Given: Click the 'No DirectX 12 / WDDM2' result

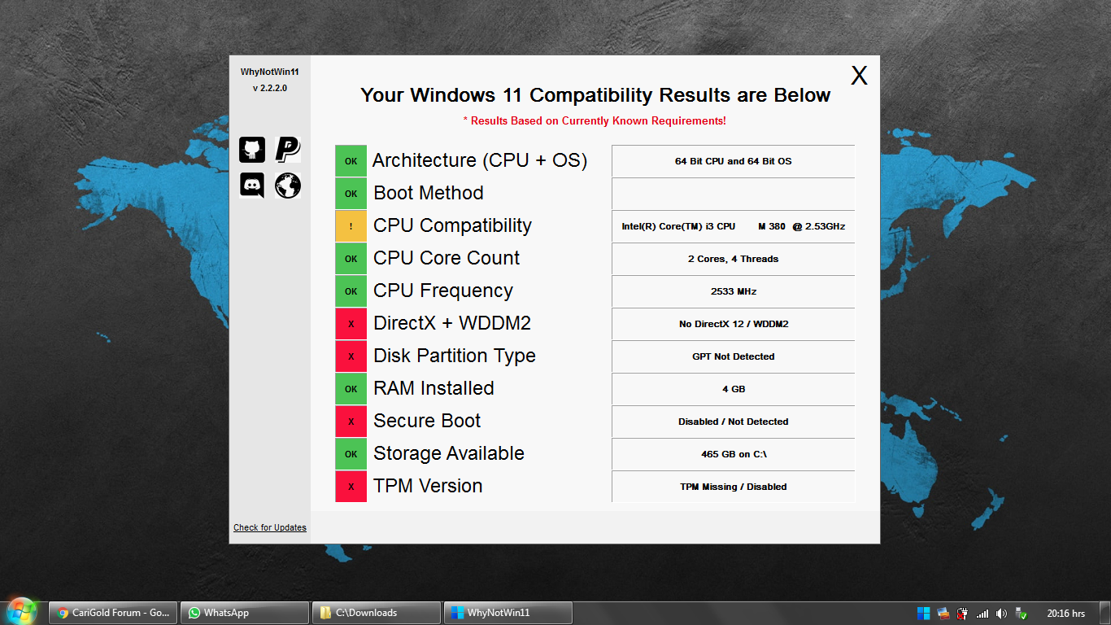Looking at the screenshot, I should point(733,324).
